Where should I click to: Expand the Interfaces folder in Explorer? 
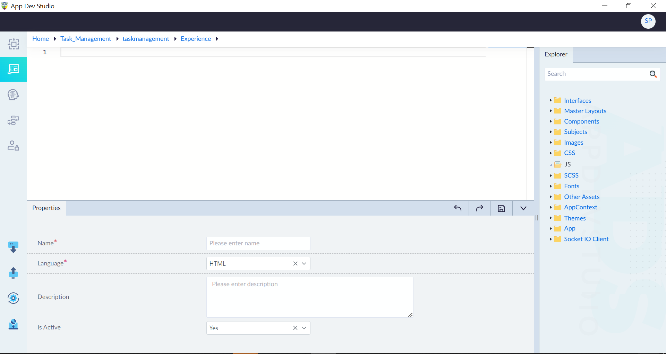click(550, 100)
